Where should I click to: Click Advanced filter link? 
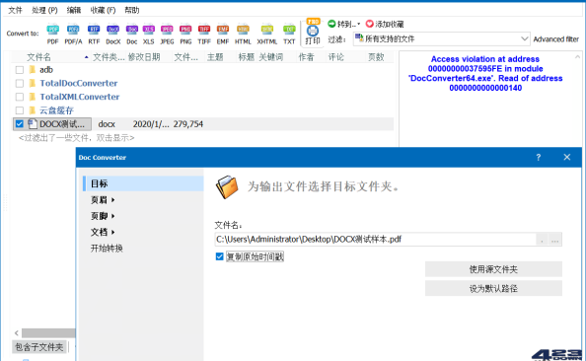555,38
